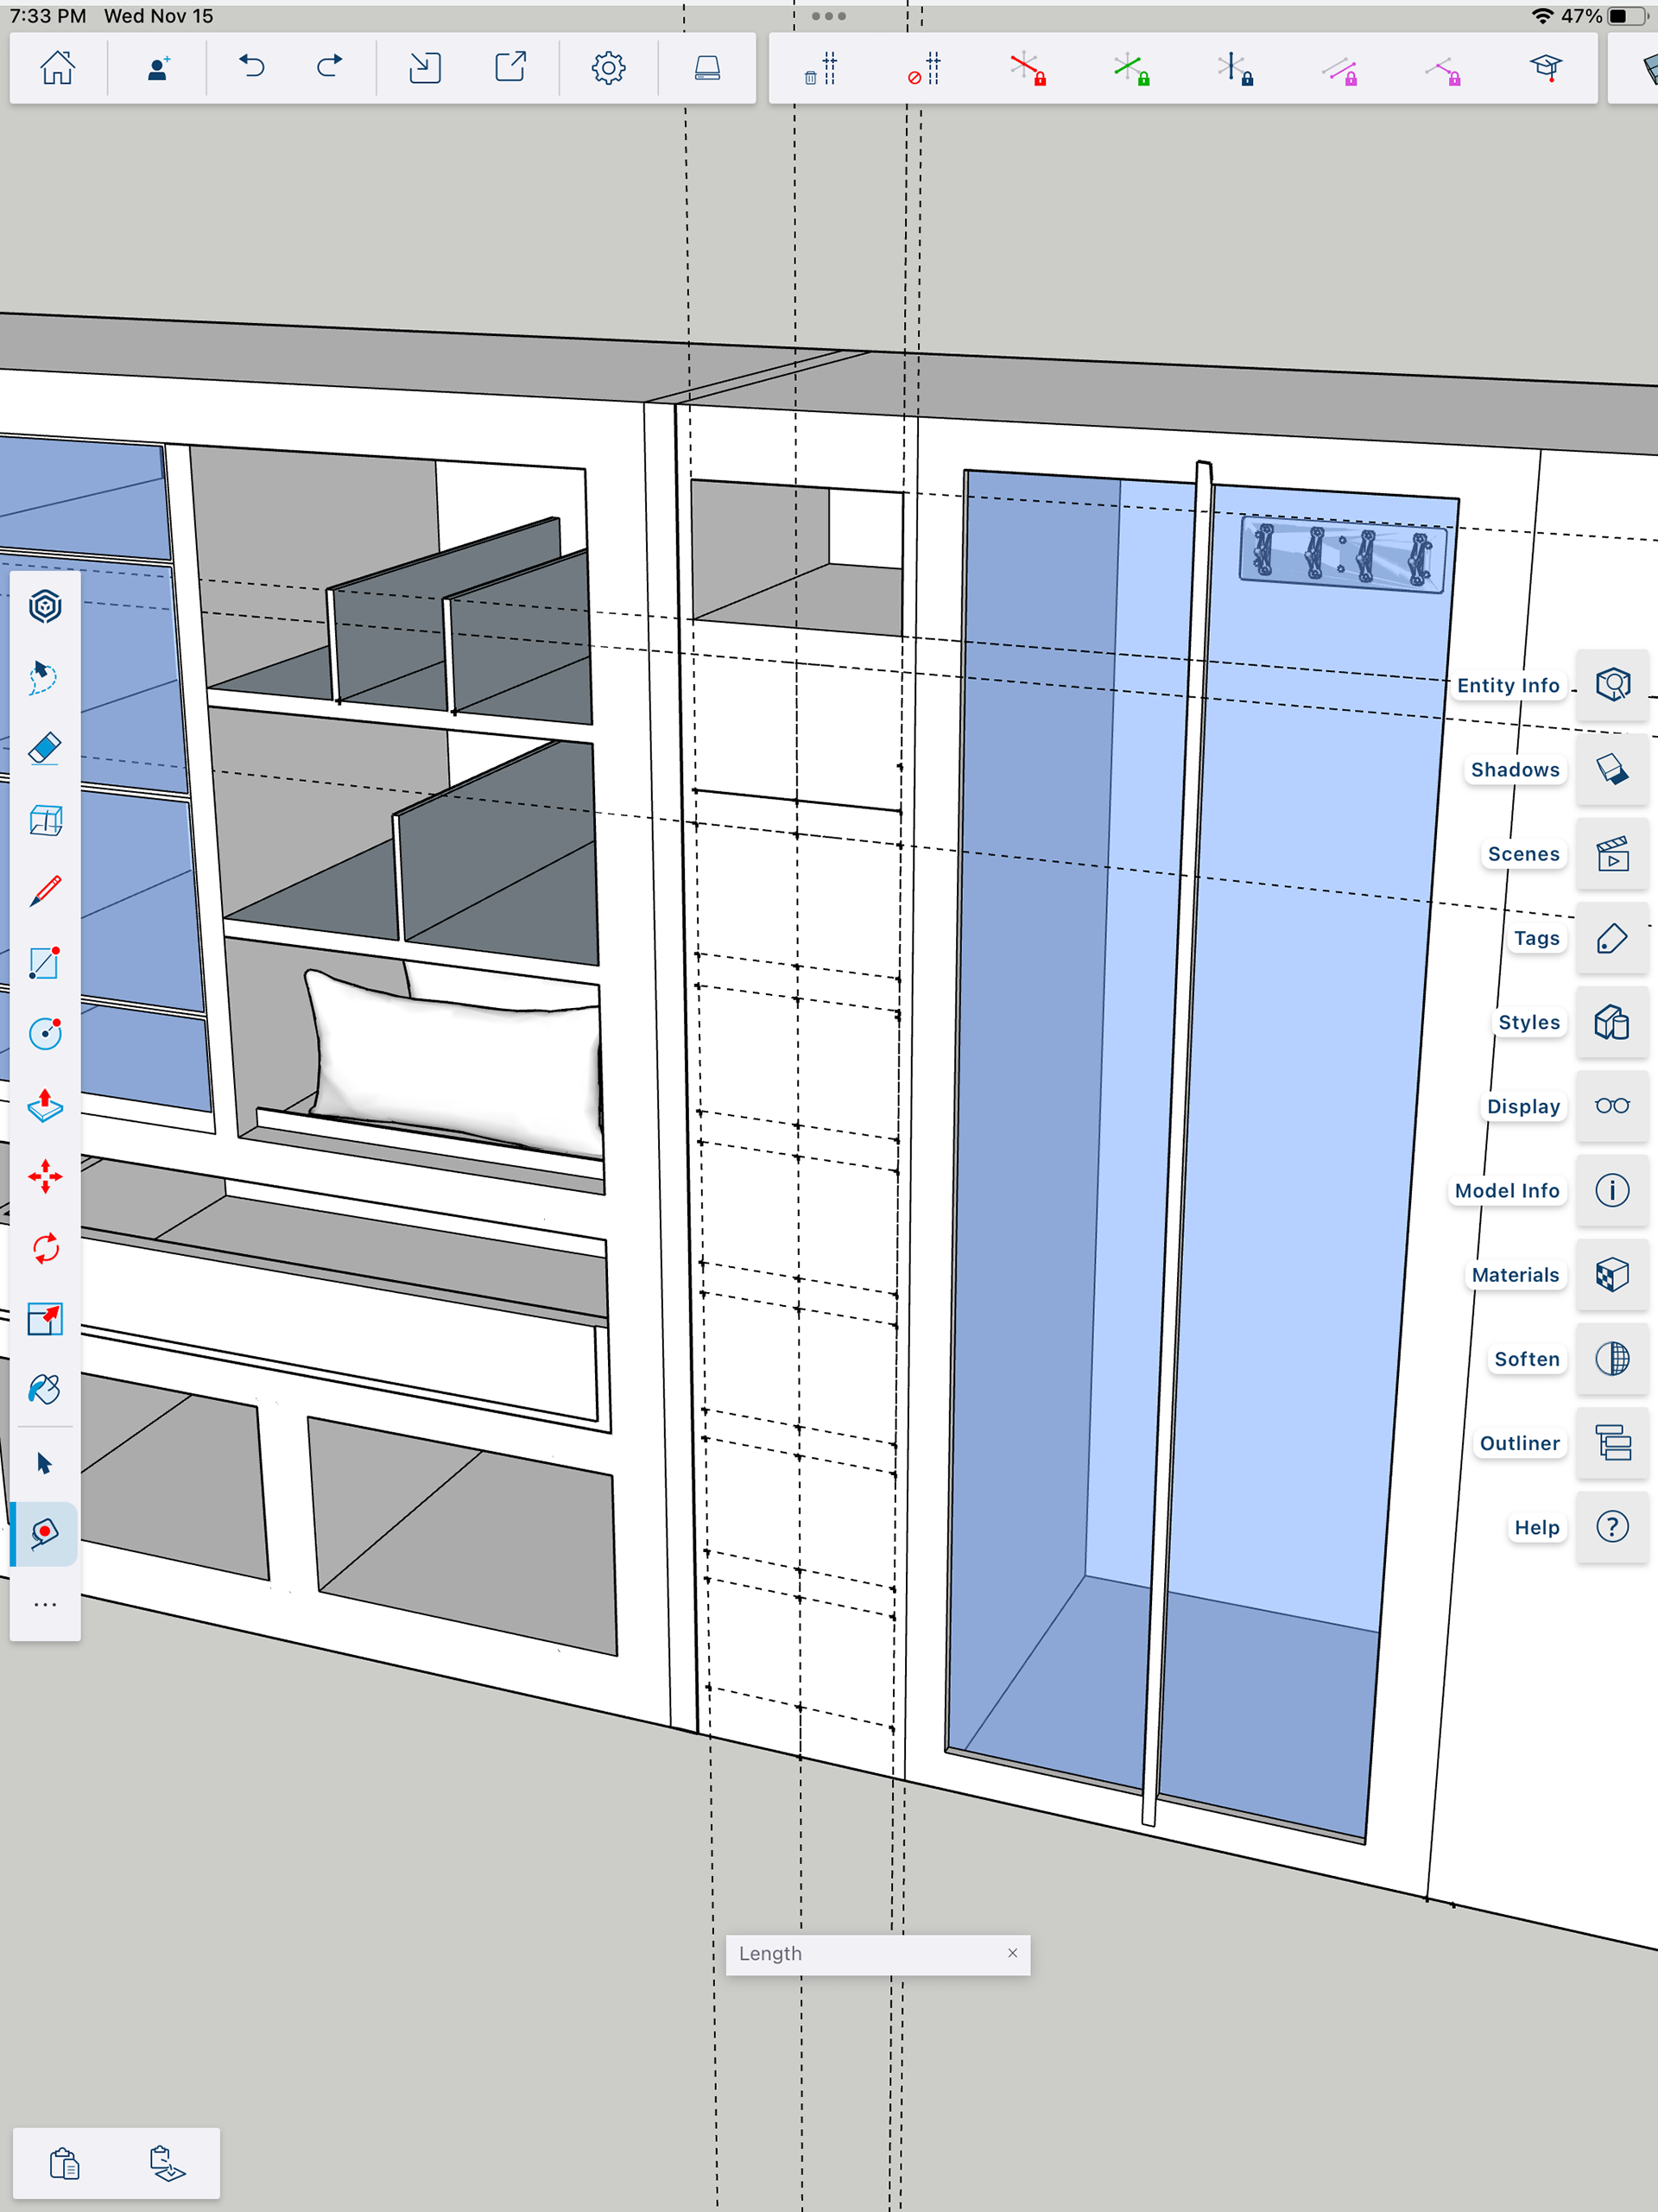Pick the Paint Bucket tool
1658x2212 pixels.
point(45,1390)
